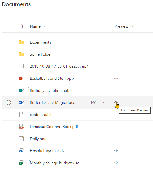Open 2018-10-08-17-58-01_62207.mp4
This screenshot has width=153, height=169.
(x=59, y=66)
